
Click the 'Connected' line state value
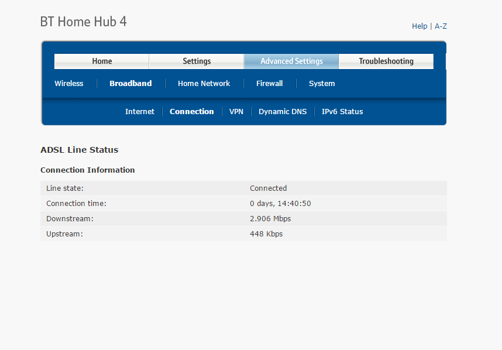[x=269, y=188]
